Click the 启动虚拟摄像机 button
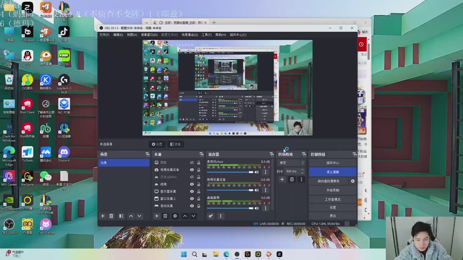 pos(329,181)
